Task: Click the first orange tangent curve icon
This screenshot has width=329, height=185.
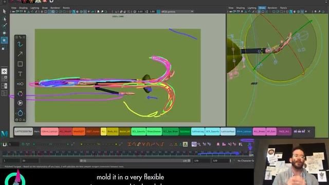Action: click(x=129, y=144)
